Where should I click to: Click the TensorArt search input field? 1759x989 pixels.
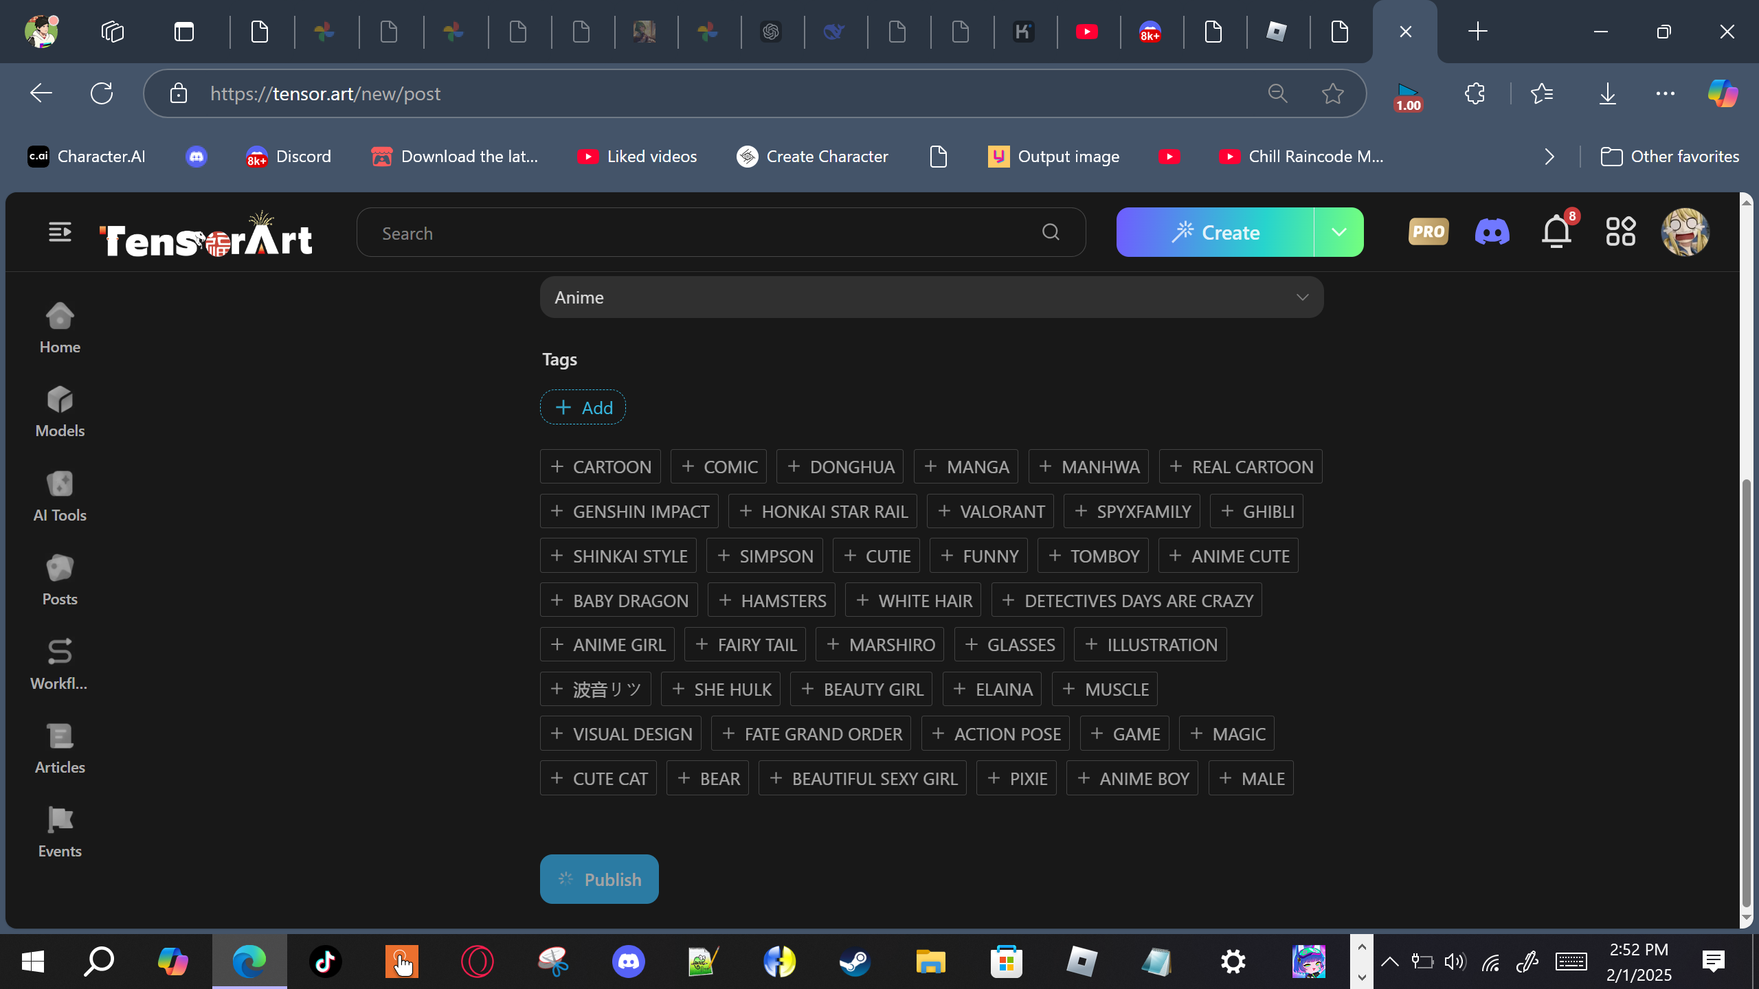[701, 234]
